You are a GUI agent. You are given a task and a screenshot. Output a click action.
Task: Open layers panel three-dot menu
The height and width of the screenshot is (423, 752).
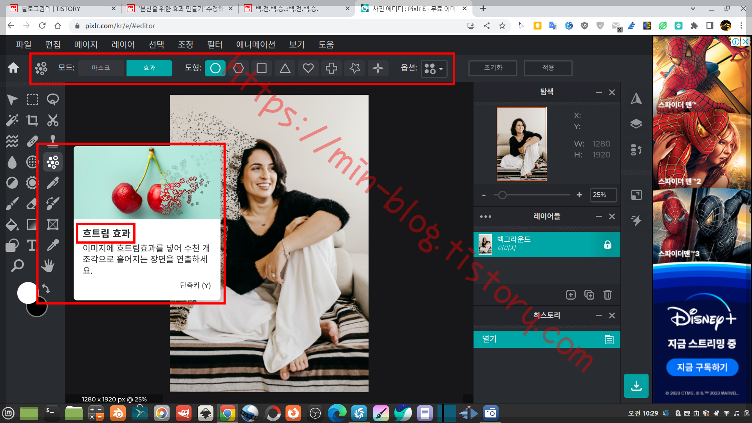pos(485,217)
